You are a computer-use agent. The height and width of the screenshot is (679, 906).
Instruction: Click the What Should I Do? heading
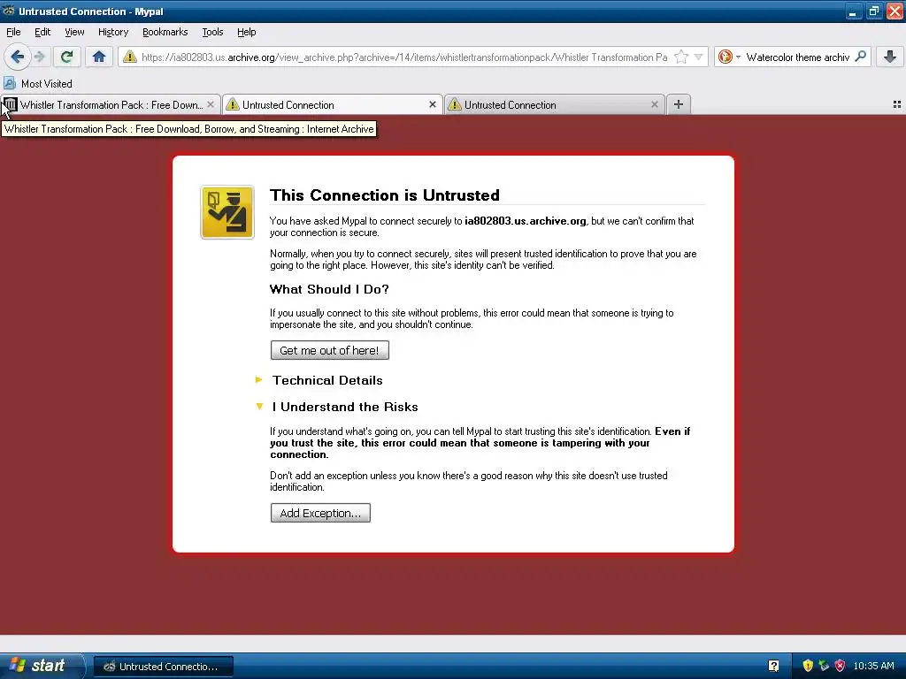(x=329, y=289)
